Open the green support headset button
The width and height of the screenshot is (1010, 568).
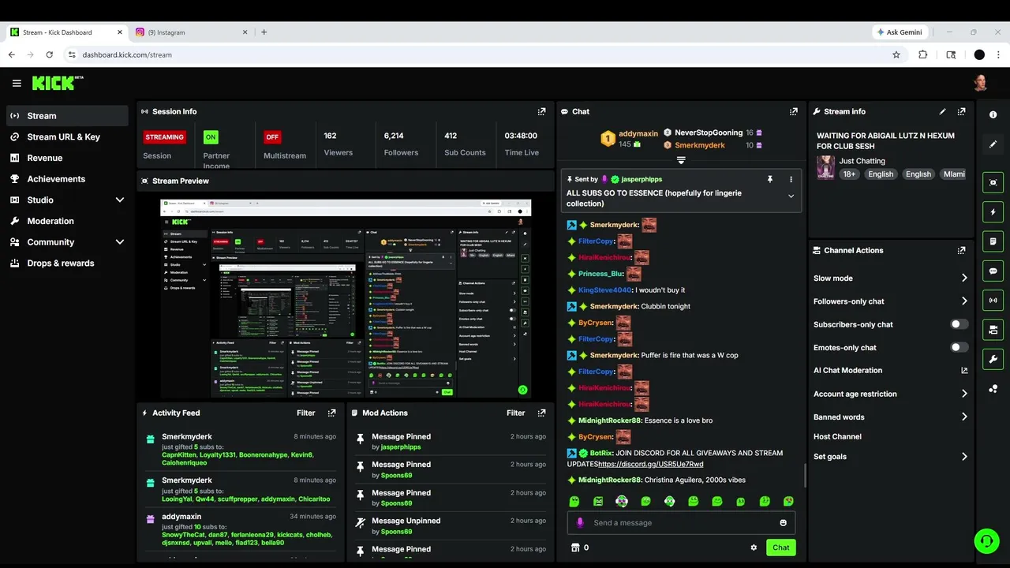(x=986, y=541)
